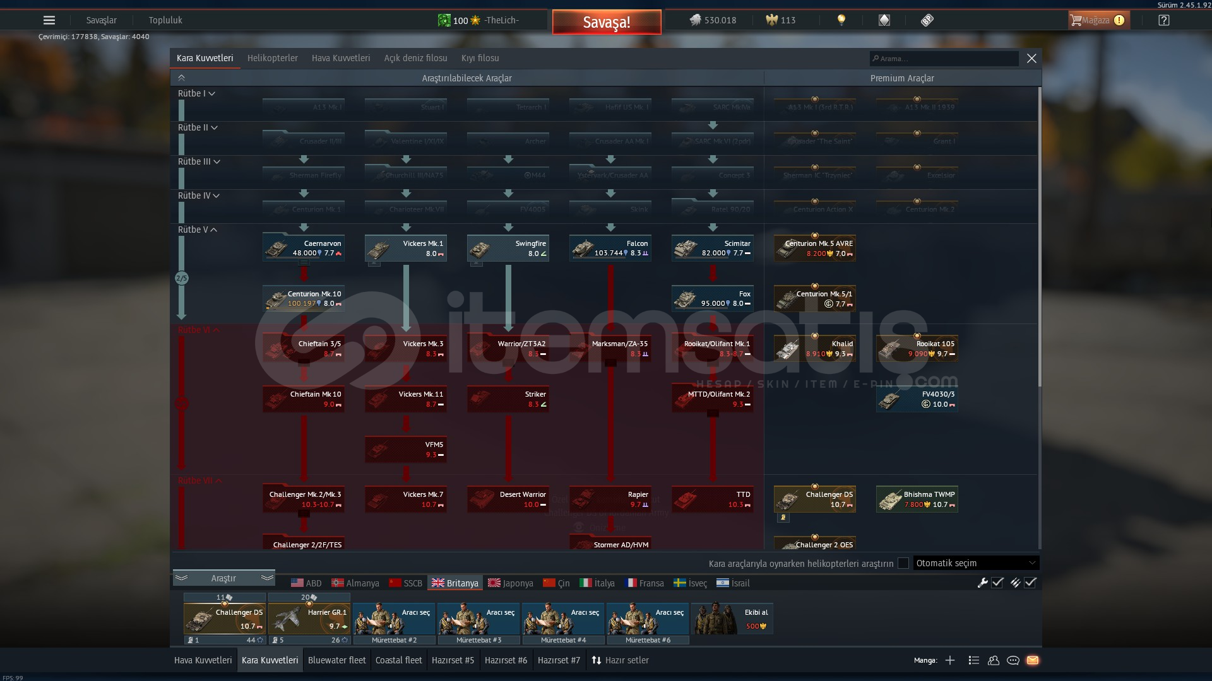Open the contacts friends icon
The width and height of the screenshot is (1212, 681).
[x=994, y=660]
